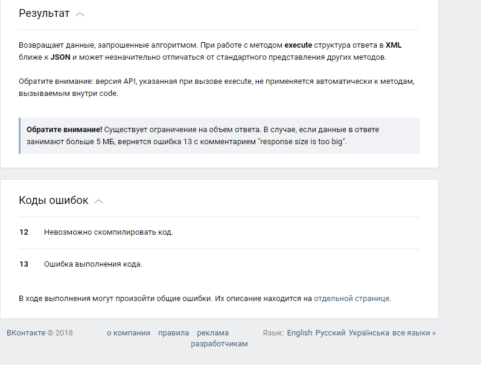Visit the разработчикам footer link

(219, 344)
